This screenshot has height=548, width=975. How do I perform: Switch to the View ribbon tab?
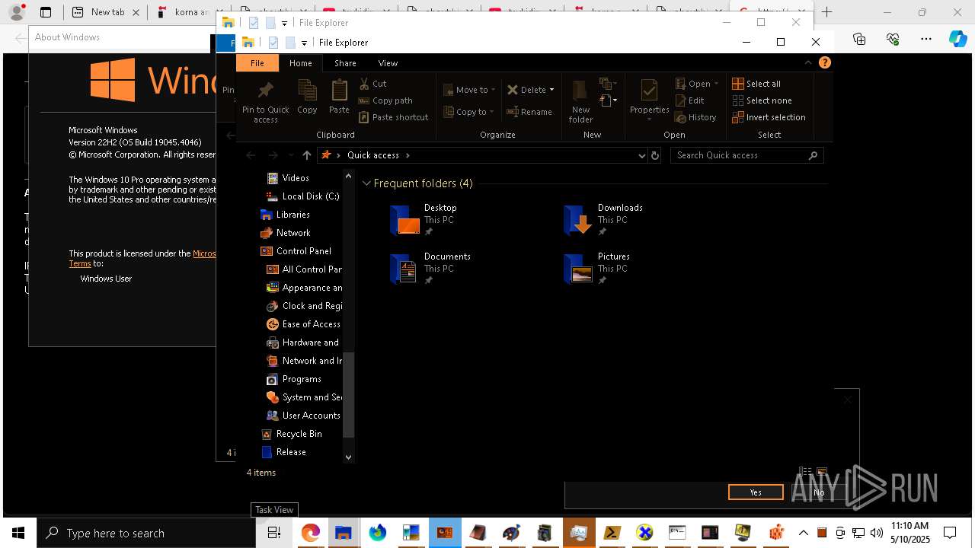[x=388, y=63]
